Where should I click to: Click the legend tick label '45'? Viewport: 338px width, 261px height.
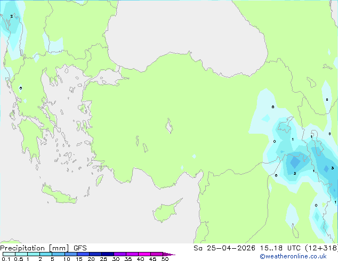(152, 259)
